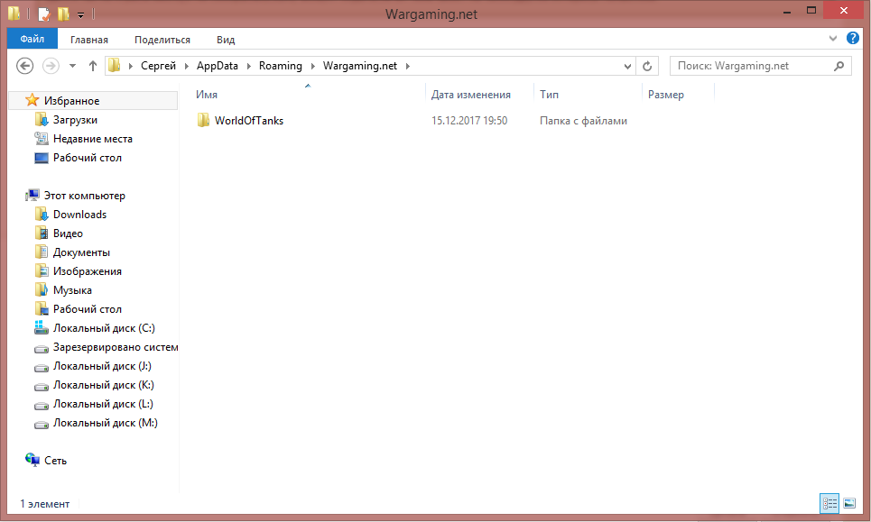Open Изображения folder in sidebar
The image size is (871, 522).
point(88,271)
